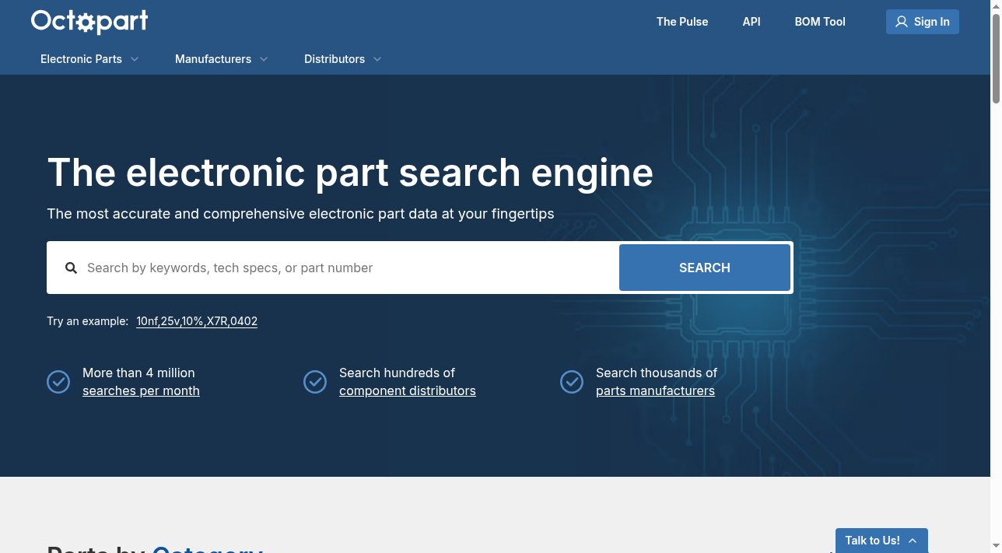1002x553 pixels.
Task: Click the Search hundreds of text
Action: pos(397,373)
